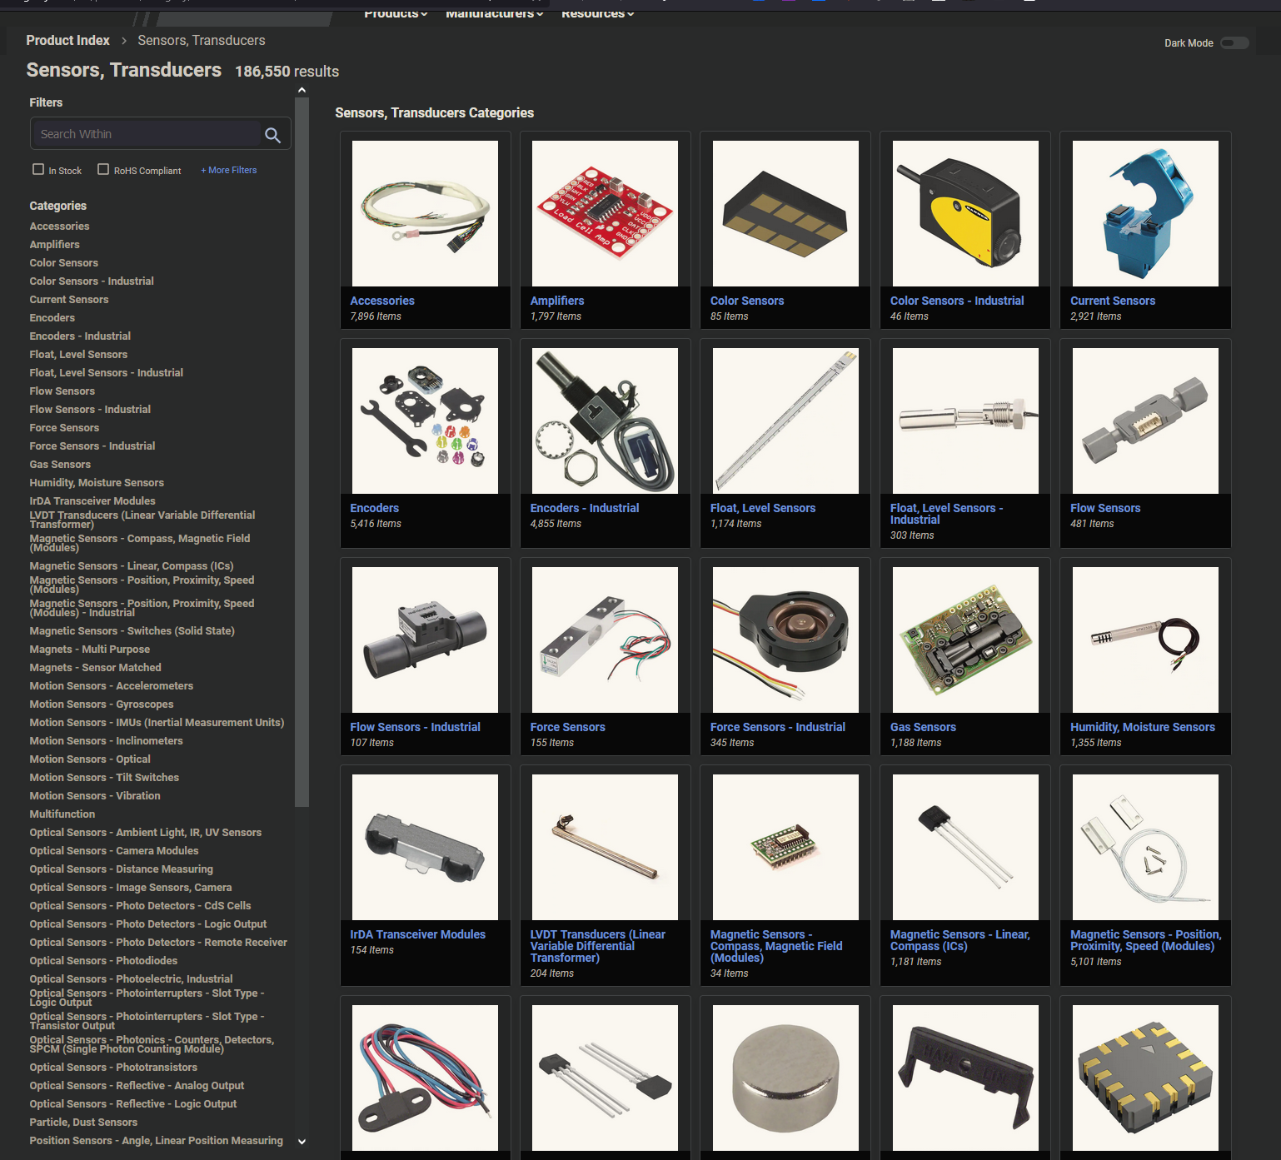Check the RoHS Compliant checkbox
This screenshot has width=1281, height=1160.
(103, 169)
